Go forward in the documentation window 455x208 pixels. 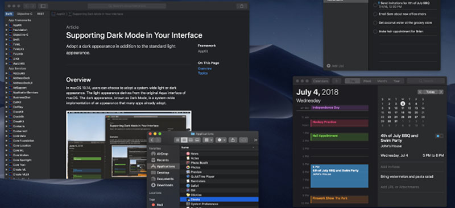33,6
